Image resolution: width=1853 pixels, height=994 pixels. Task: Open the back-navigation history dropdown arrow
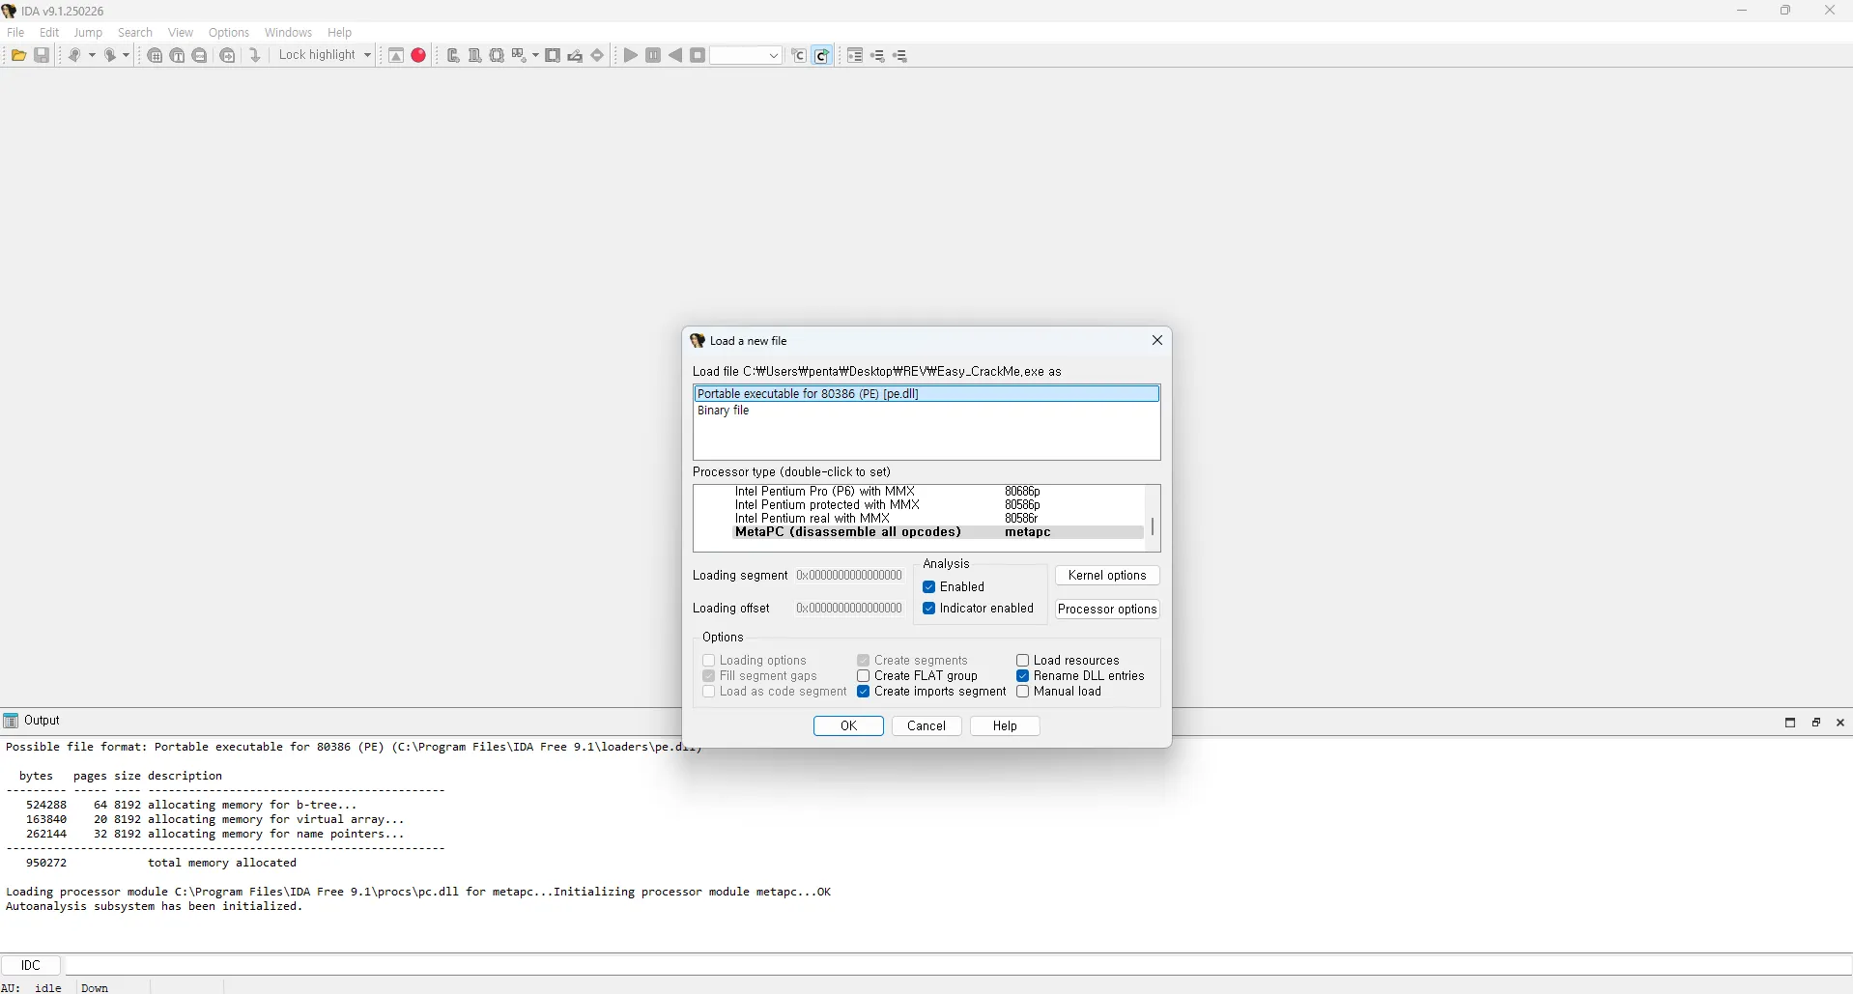coord(93,56)
